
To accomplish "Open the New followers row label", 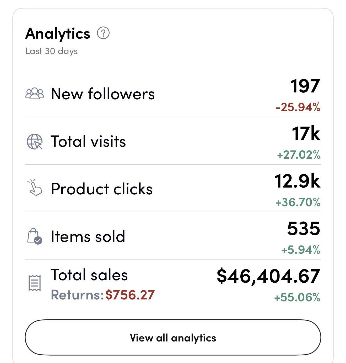I will [103, 94].
